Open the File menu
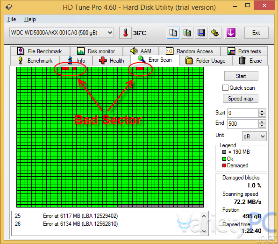The image size is (278, 244). [12, 19]
